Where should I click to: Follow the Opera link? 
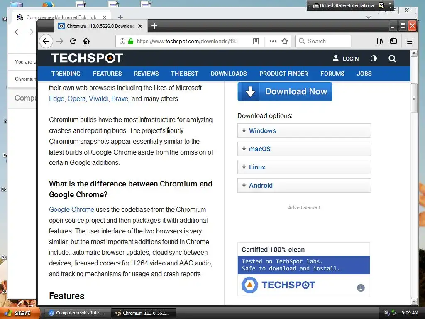pos(77,99)
